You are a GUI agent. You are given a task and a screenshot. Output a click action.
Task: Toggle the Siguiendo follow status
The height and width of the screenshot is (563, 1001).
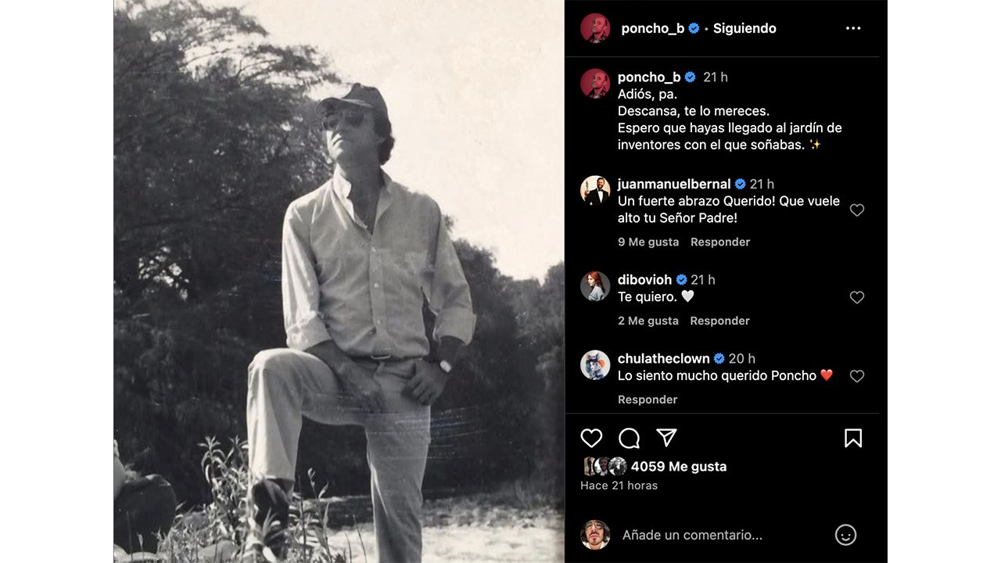coord(744,28)
